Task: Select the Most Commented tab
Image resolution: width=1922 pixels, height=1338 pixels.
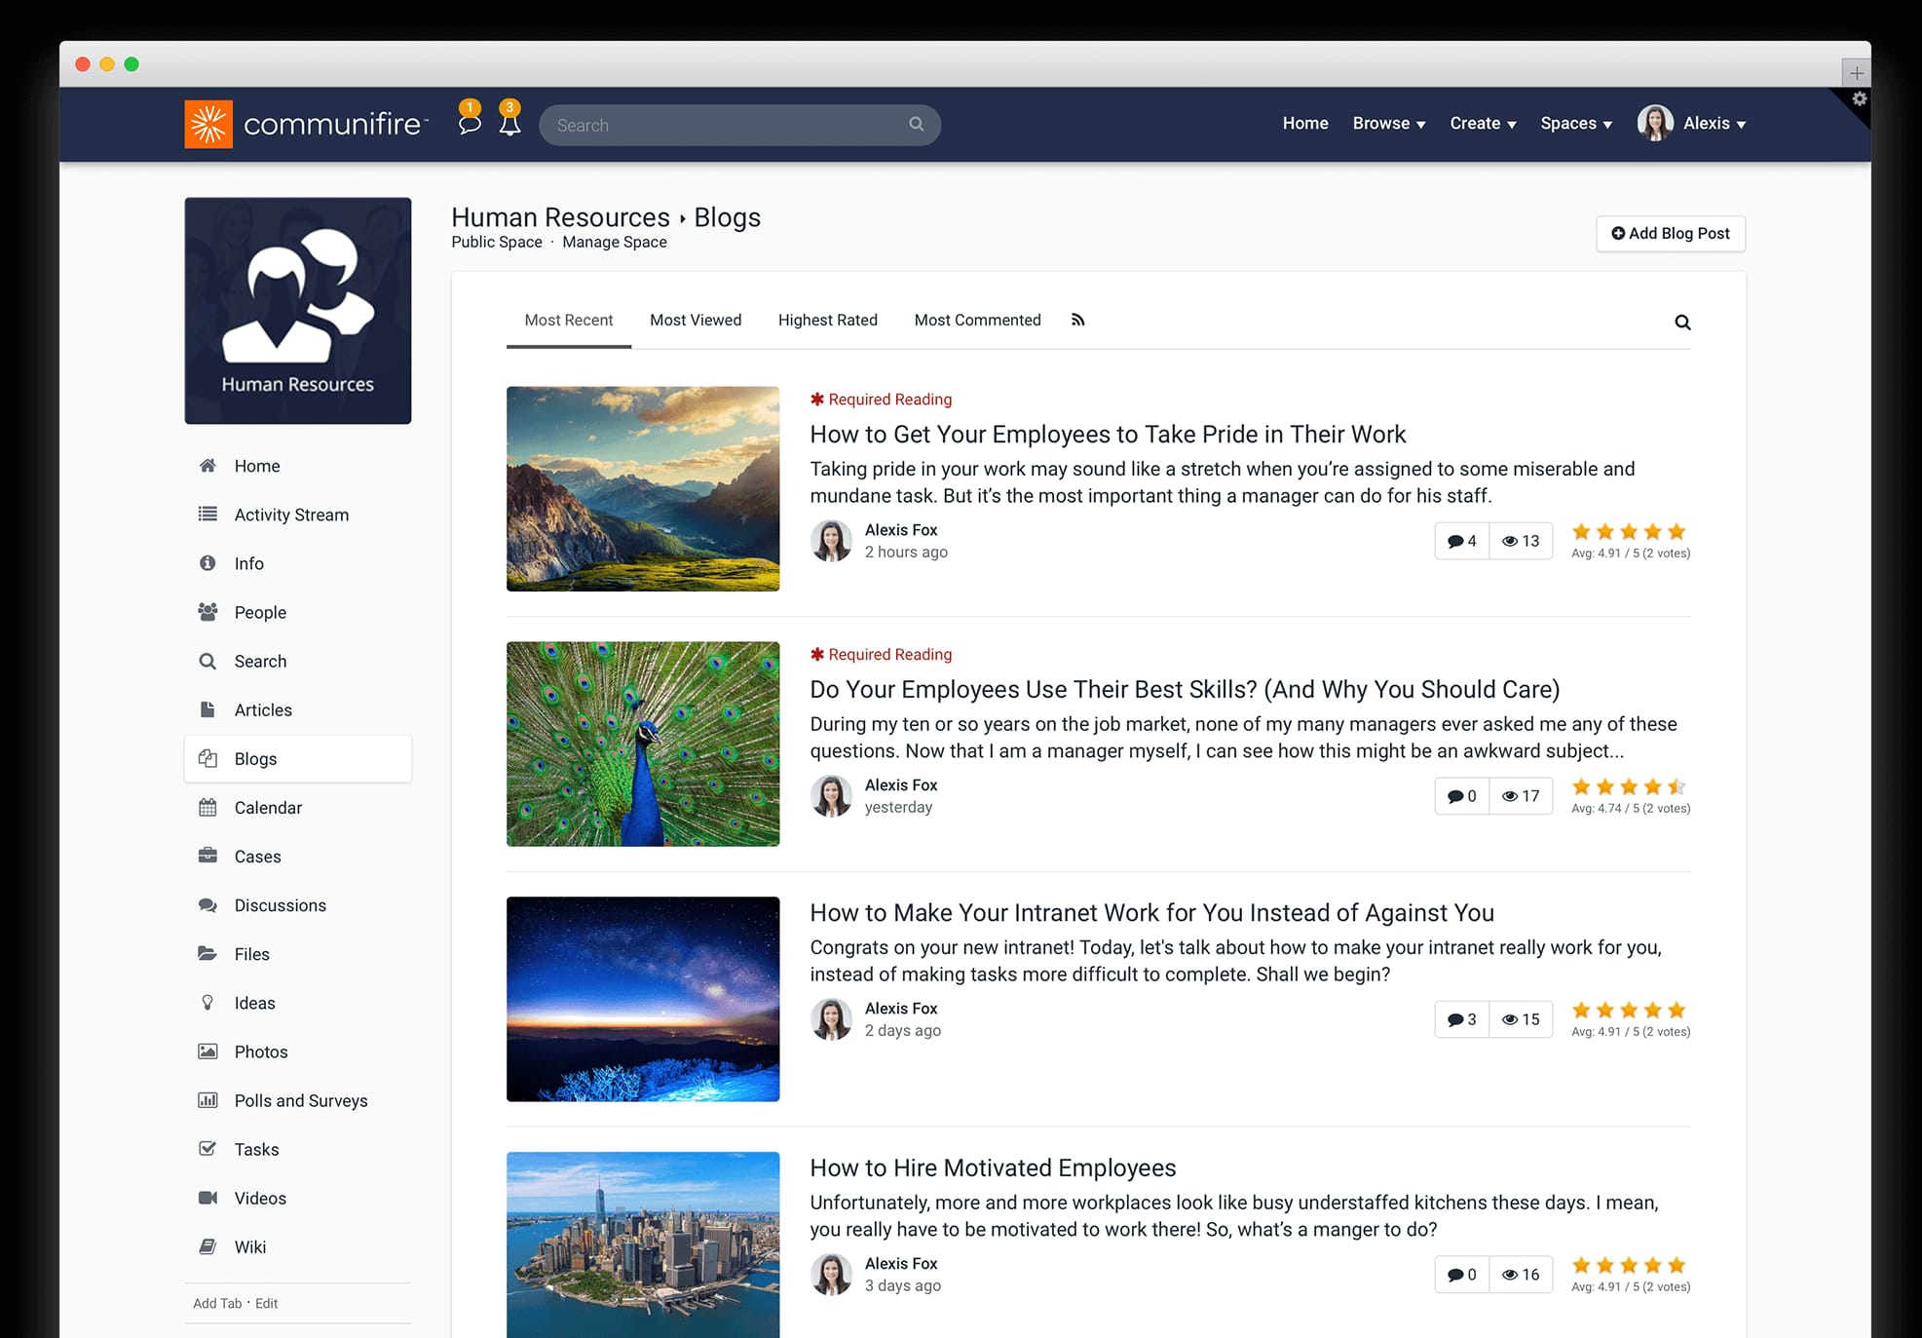Action: click(977, 320)
